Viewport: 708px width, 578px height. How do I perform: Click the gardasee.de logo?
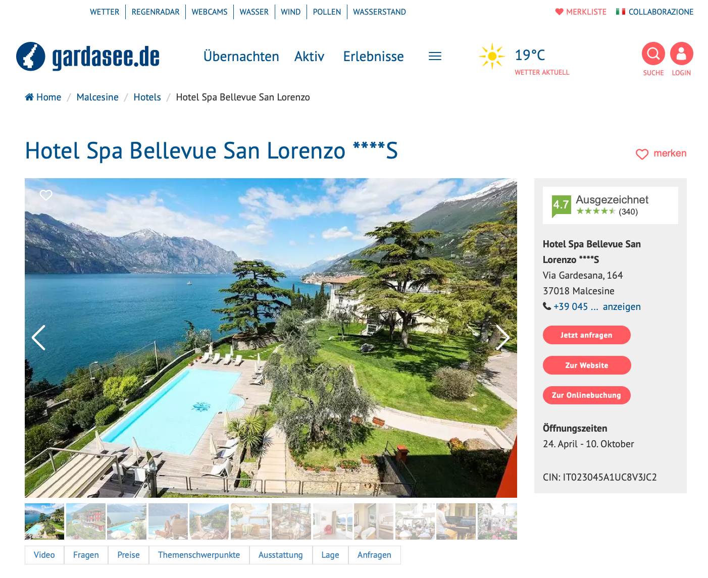coord(88,57)
